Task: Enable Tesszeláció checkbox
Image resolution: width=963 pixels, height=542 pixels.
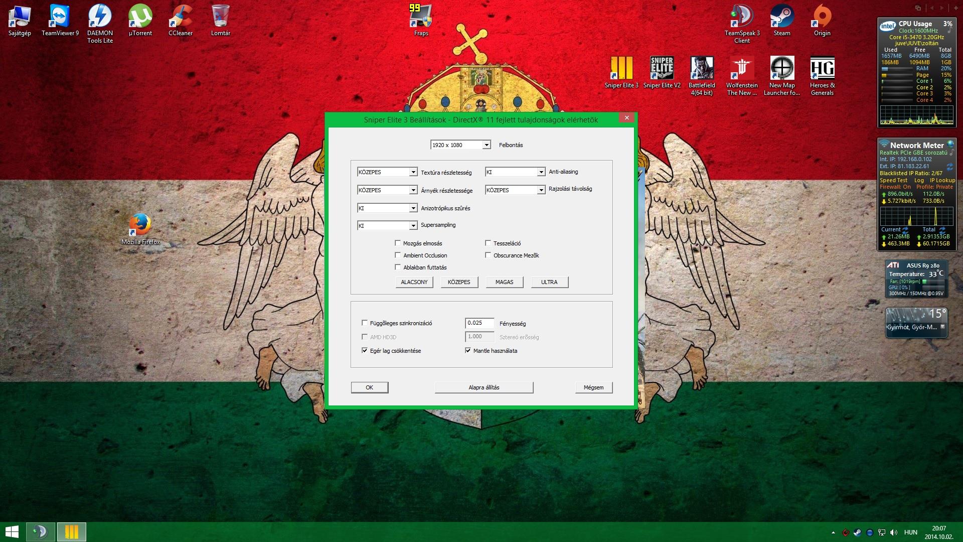Action: 488,243
